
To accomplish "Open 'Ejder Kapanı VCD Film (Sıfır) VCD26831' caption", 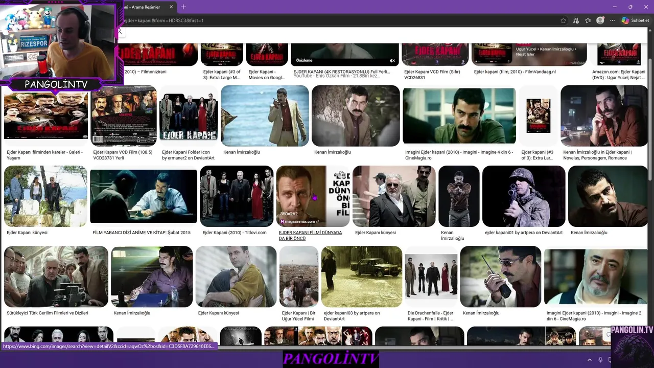I will click(432, 75).
